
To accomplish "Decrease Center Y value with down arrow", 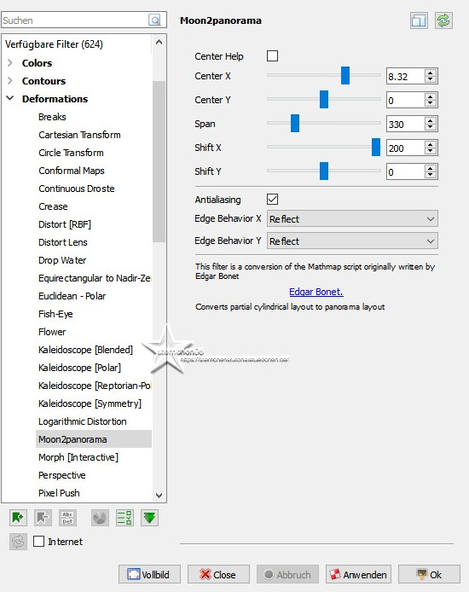I will pos(430,103).
